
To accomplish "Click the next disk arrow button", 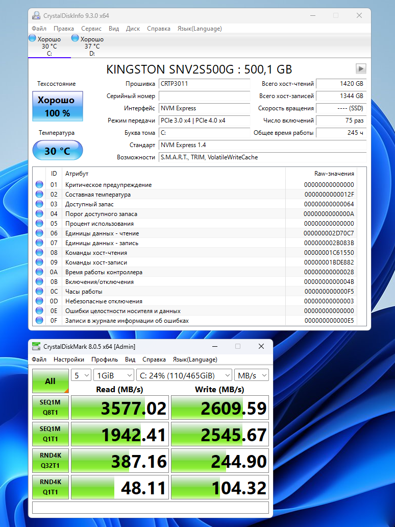I will pyautogui.click(x=361, y=68).
